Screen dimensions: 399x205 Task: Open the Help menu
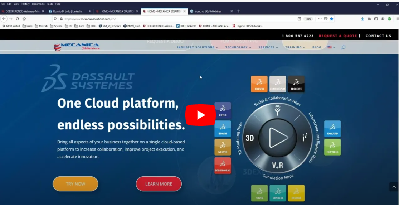pos(58,4)
